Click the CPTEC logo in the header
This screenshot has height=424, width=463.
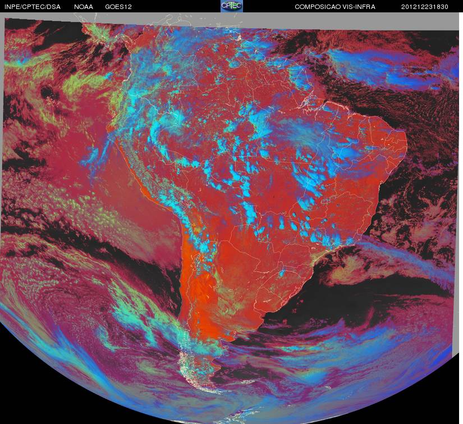coord(232,6)
